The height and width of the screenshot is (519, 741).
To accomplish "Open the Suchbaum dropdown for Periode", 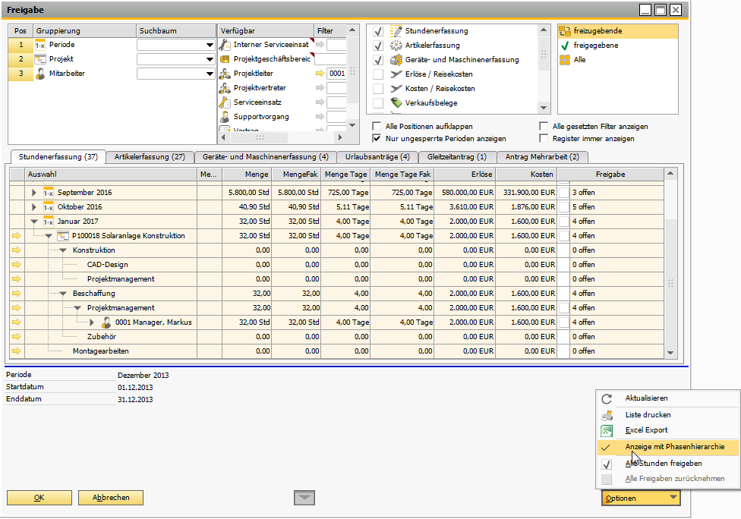I will pos(210,45).
